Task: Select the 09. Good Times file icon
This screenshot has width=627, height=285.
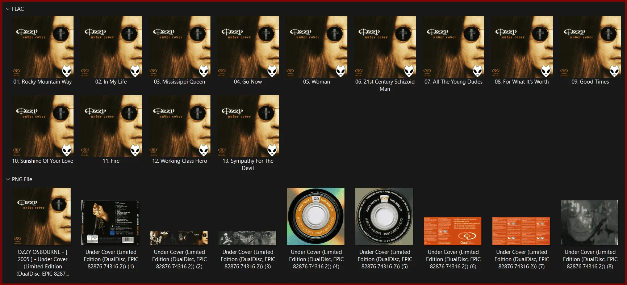Action: pos(590,47)
